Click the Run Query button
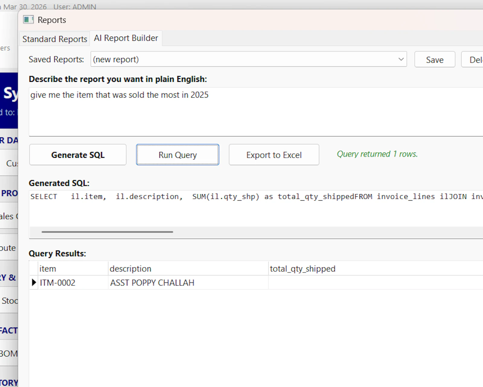This screenshot has width=483, height=387. (178, 155)
